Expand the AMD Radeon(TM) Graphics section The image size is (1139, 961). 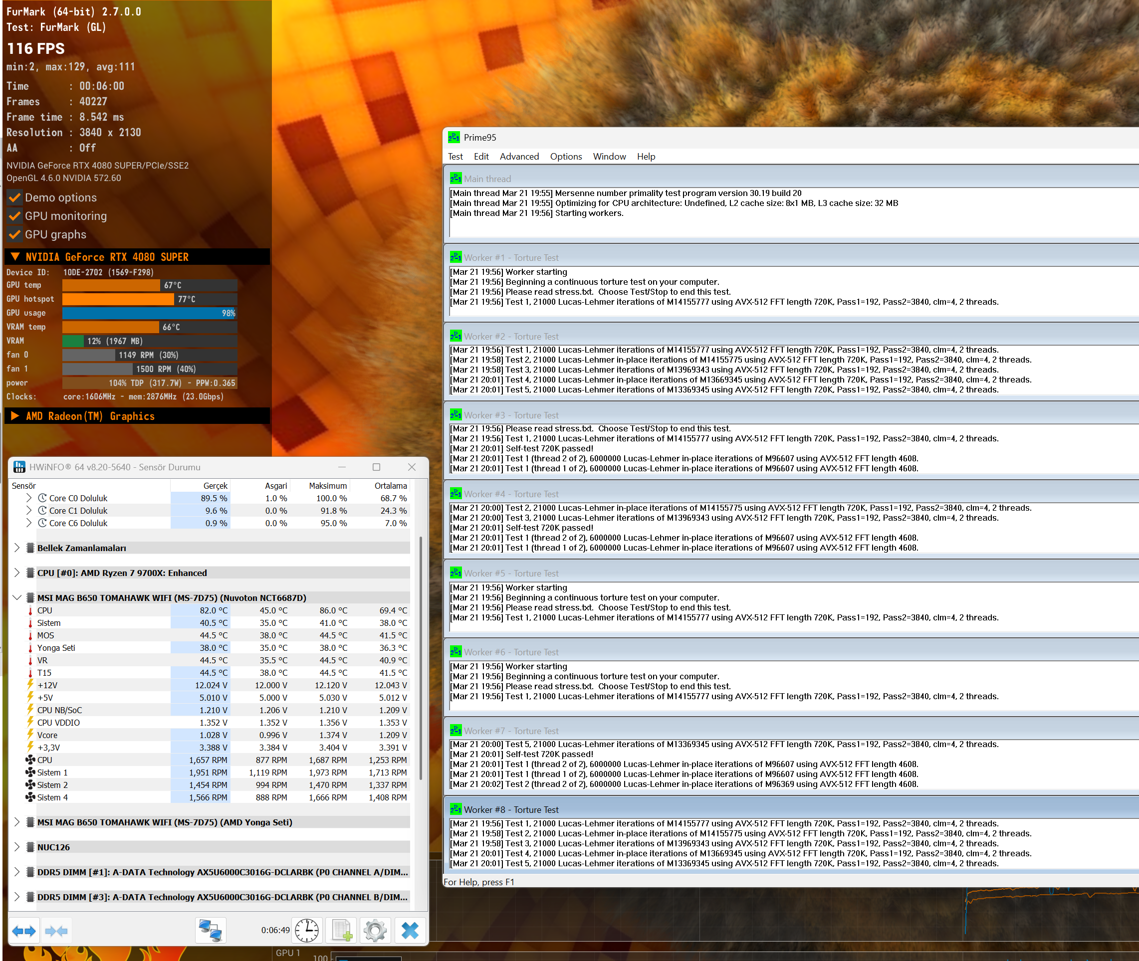point(15,416)
